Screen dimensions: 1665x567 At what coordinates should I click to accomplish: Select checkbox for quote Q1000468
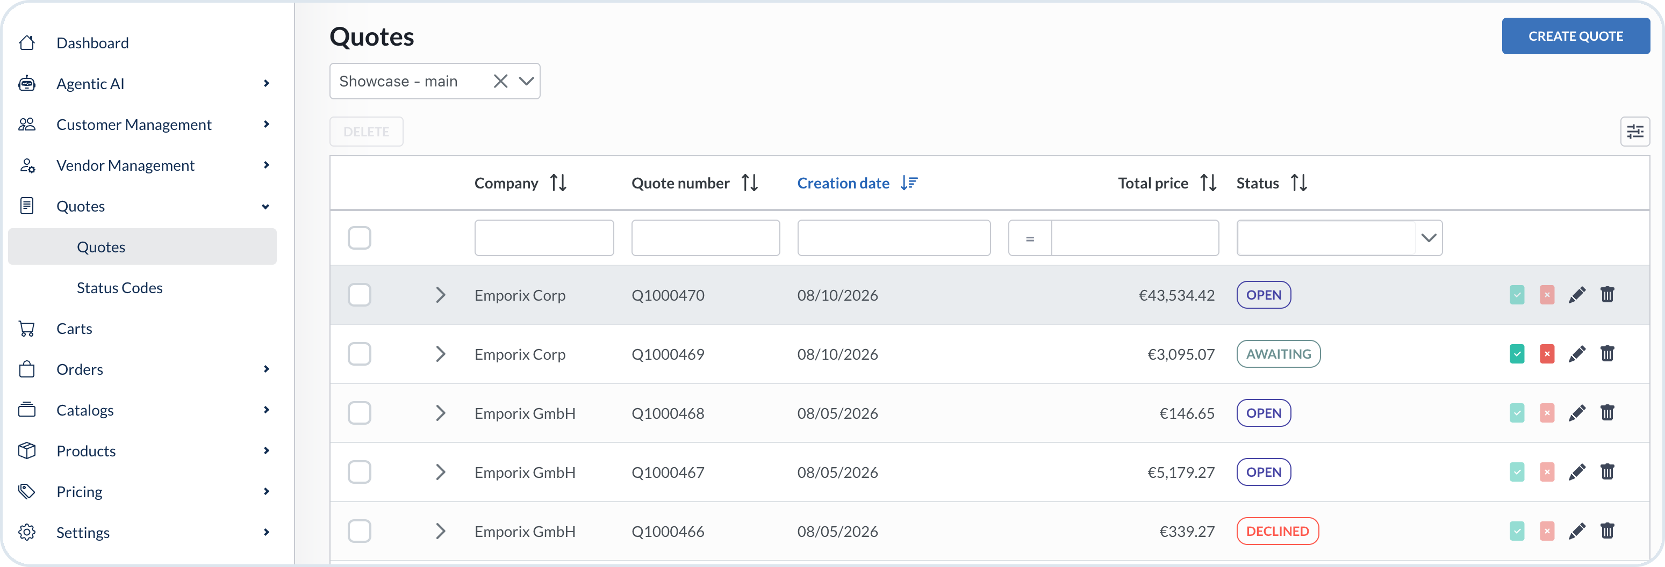point(360,413)
